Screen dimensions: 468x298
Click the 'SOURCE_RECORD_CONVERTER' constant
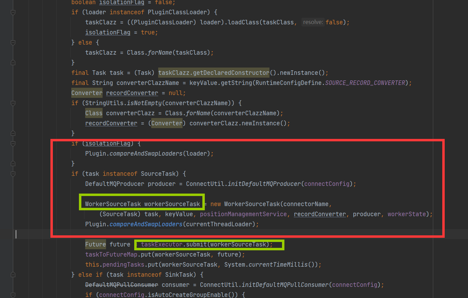pyautogui.click(x=365, y=83)
